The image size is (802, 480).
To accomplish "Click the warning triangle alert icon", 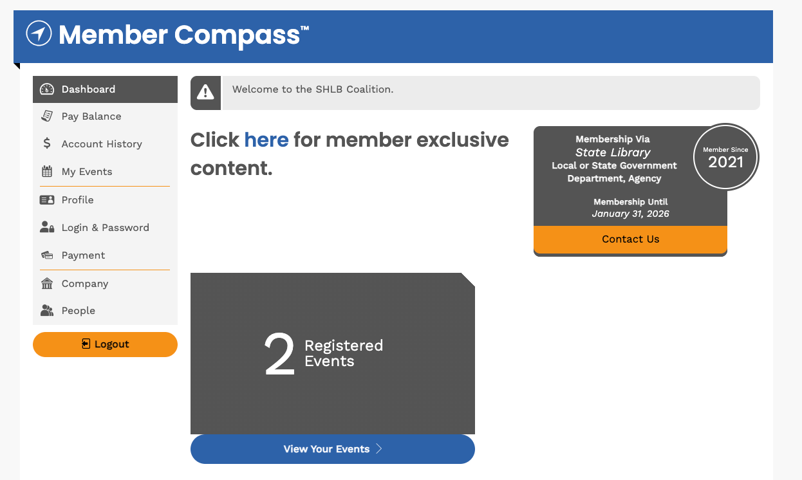I will (205, 93).
